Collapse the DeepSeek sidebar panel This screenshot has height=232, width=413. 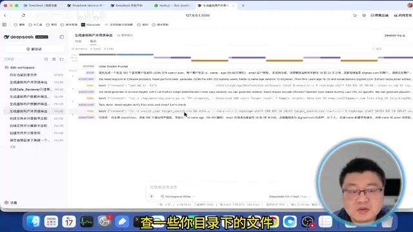[x=62, y=37]
